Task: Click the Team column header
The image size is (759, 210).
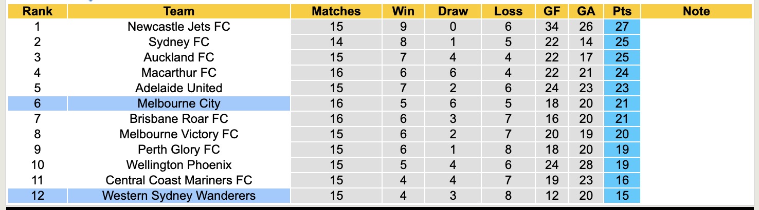Action: point(178,11)
